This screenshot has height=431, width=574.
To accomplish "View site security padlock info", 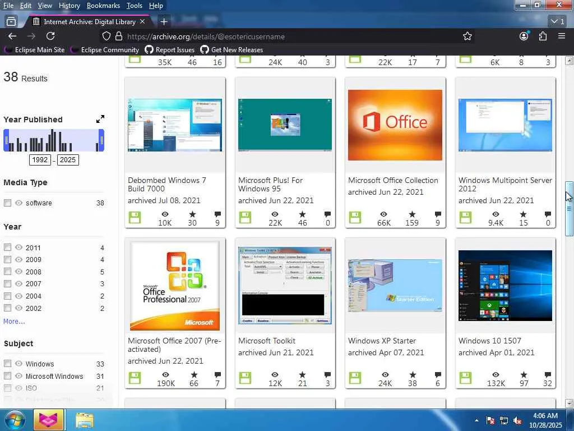I will pyautogui.click(x=119, y=36).
